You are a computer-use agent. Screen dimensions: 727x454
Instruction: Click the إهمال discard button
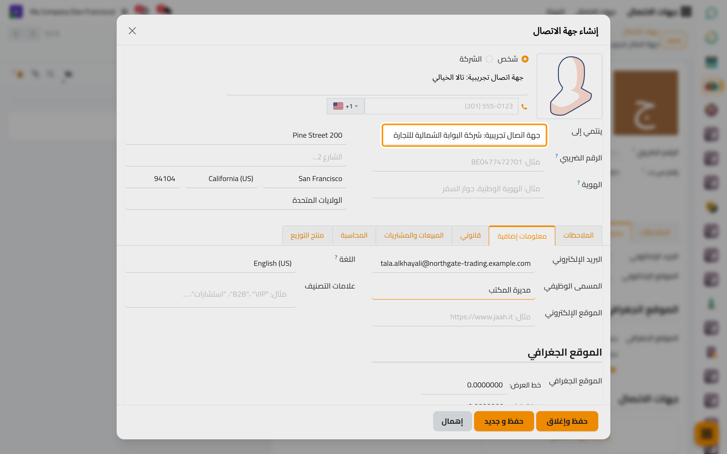click(x=452, y=421)
